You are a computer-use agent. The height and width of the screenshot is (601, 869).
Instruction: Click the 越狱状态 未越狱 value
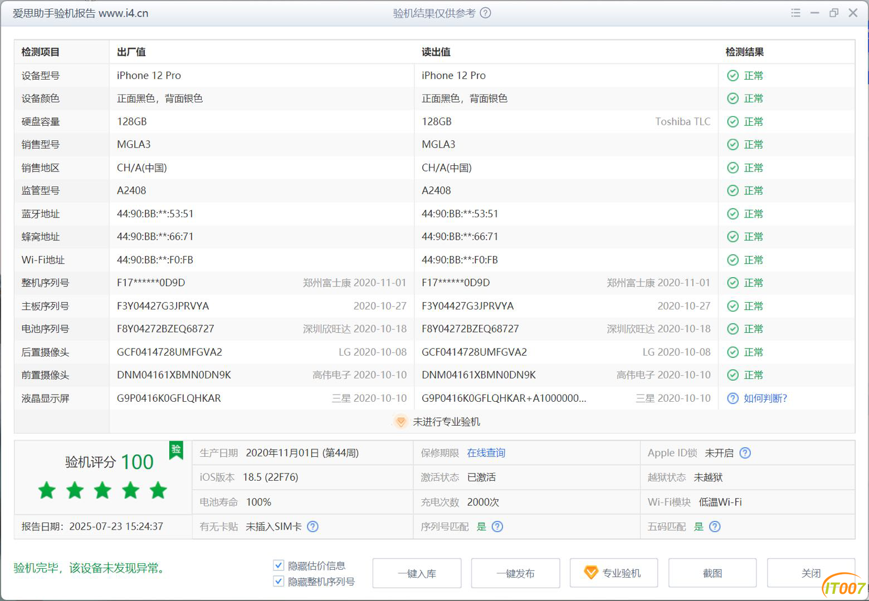pos(708,477)
